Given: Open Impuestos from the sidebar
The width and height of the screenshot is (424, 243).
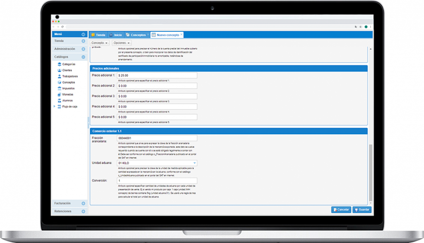Looking at the screenshot, I should [x=68, y=88].
